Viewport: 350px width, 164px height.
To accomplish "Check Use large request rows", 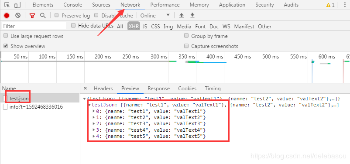I will (6, 36).
